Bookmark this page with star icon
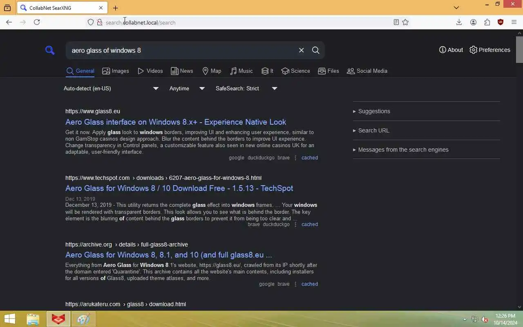Screen dimensions: 523x327 point(405,22)
